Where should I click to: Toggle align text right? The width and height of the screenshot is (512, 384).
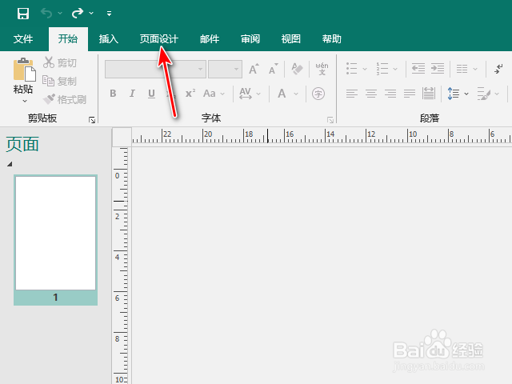[390, 94]
